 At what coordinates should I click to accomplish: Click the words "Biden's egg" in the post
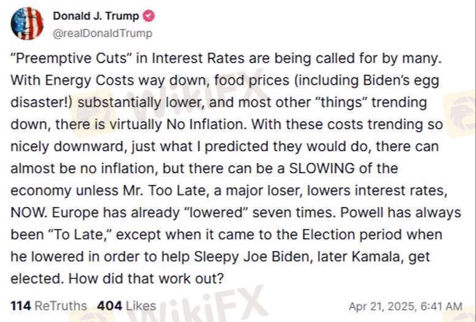[401, 80]
